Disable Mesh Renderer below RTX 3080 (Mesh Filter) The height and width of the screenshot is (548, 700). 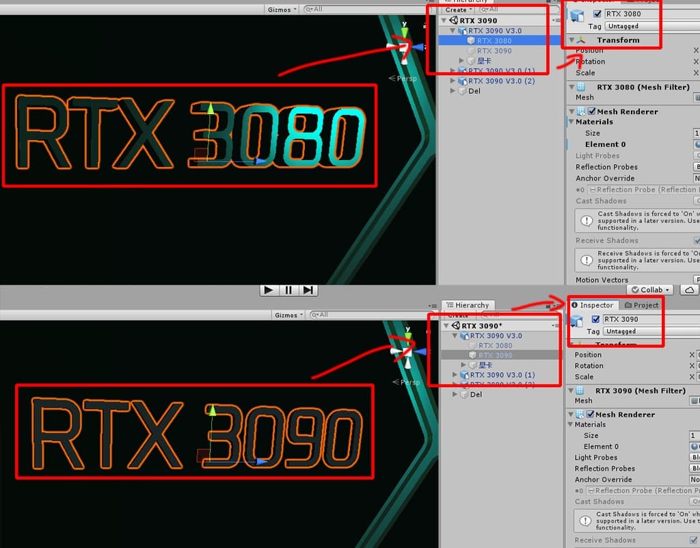tap(591, 112)
